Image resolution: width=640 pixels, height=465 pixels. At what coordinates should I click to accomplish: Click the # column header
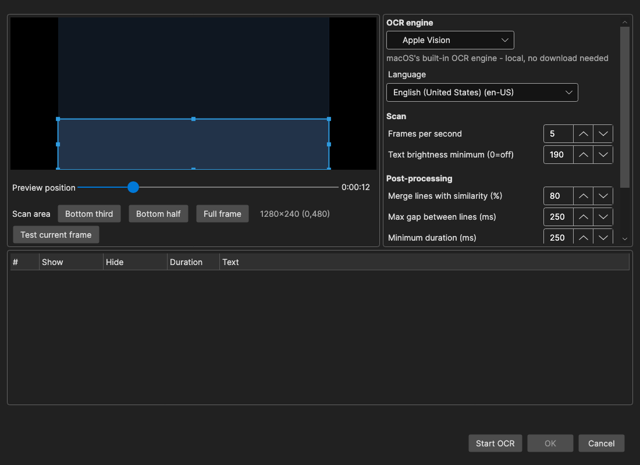click(x=24, y=262)
